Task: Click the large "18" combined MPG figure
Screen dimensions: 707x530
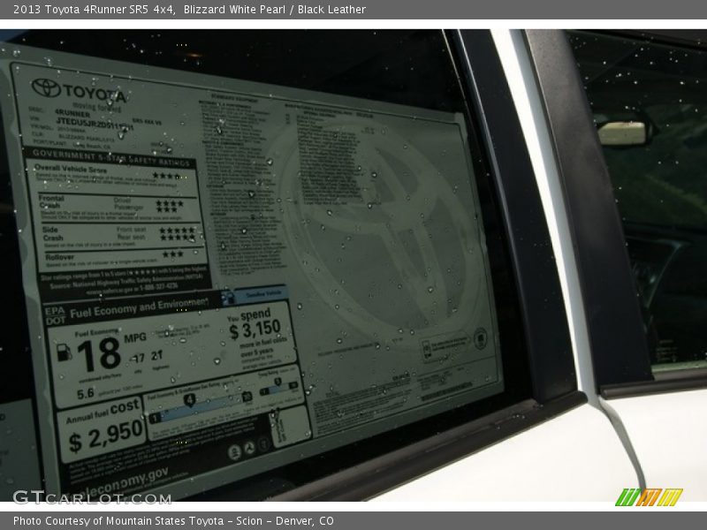Action: point(99,354)
